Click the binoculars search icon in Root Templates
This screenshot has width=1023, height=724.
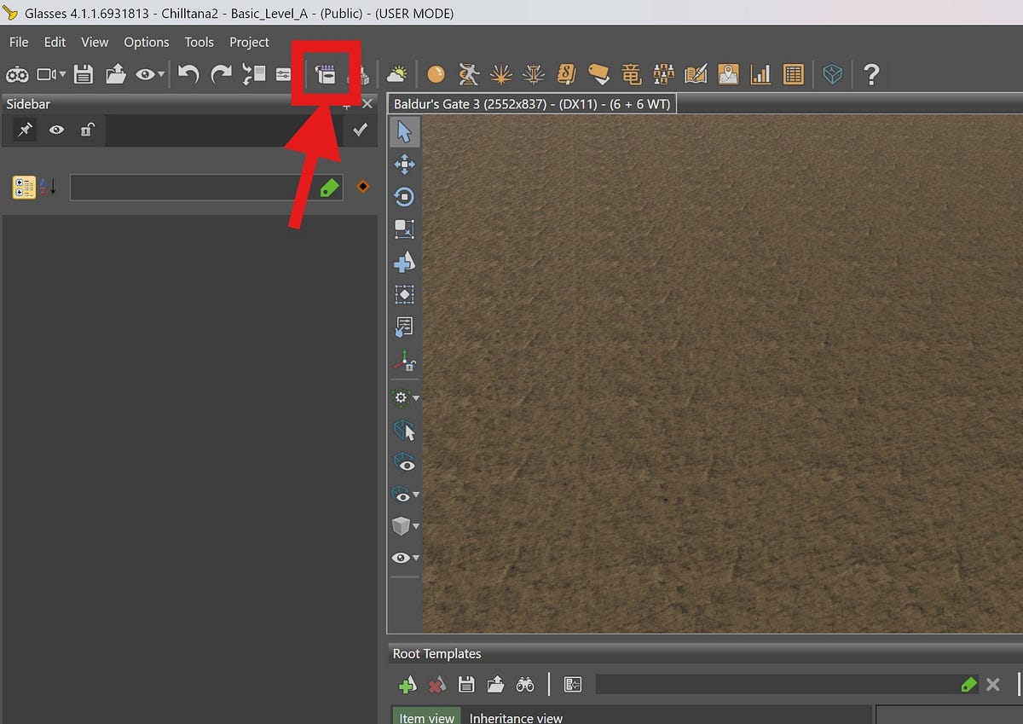[x=525, y=684]
